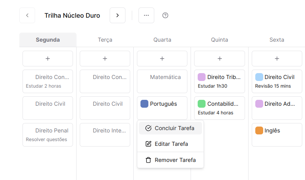
Task: Open the Direito Penal task card
Action: [x=48, y=134]
